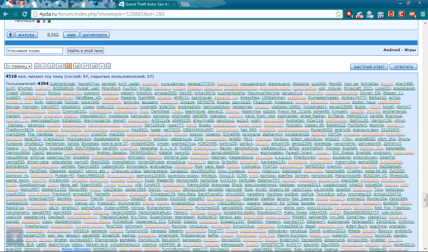Open page 13 of the topic
This screenshot has width=428, height=252.
(x=51, y=67)
